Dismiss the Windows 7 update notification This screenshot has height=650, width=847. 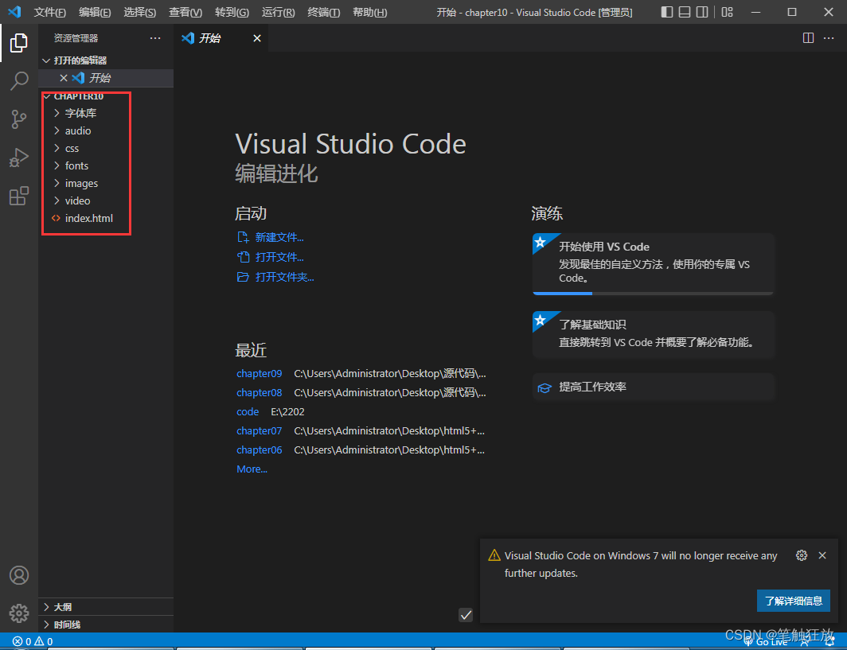pos(822,555)
